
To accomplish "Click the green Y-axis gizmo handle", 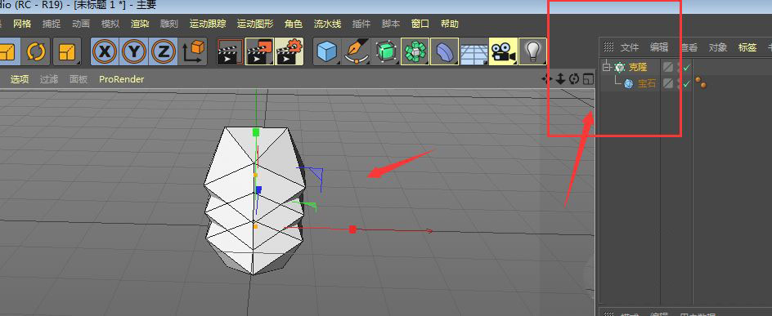I will pos(255,131).
